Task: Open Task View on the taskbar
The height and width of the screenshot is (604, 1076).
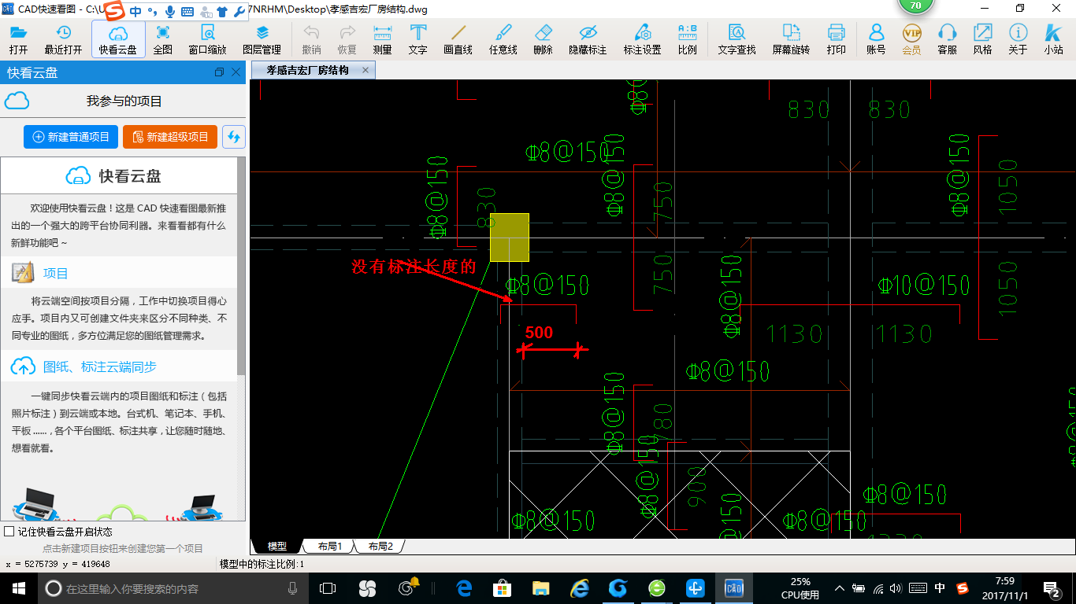Action: click(328, 587)
